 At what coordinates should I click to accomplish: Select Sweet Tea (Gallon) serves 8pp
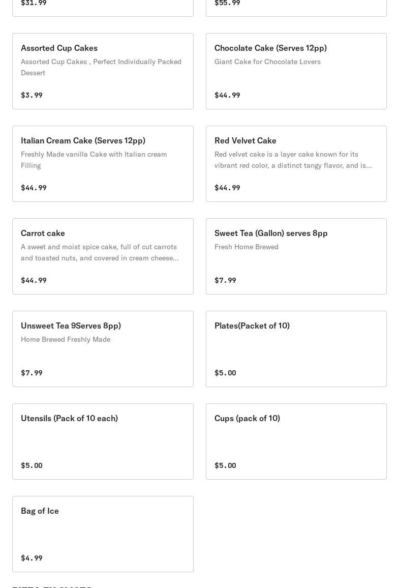point(296,256)
